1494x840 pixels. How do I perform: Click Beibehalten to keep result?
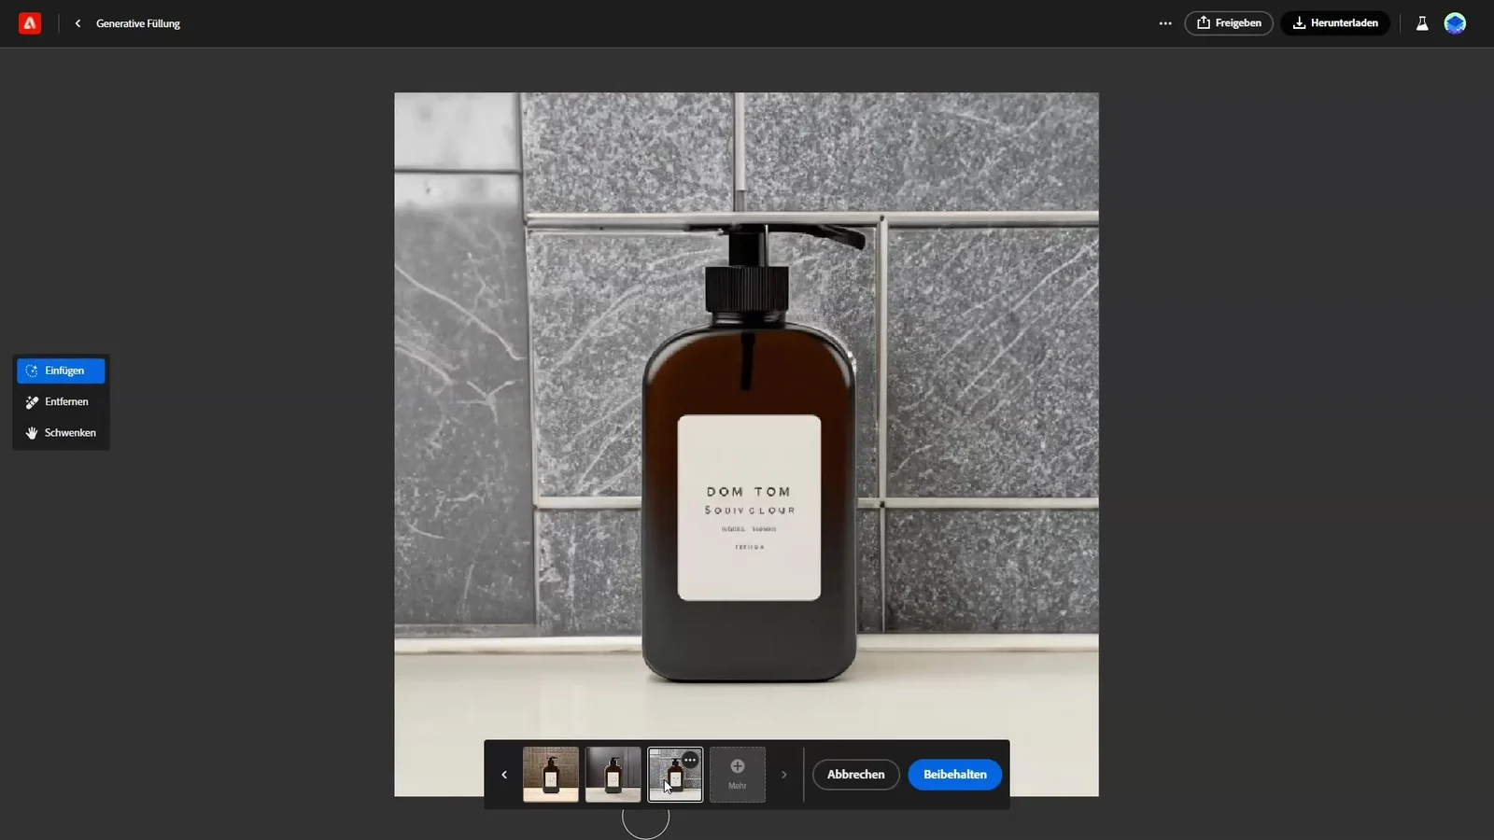click(954, 775)
